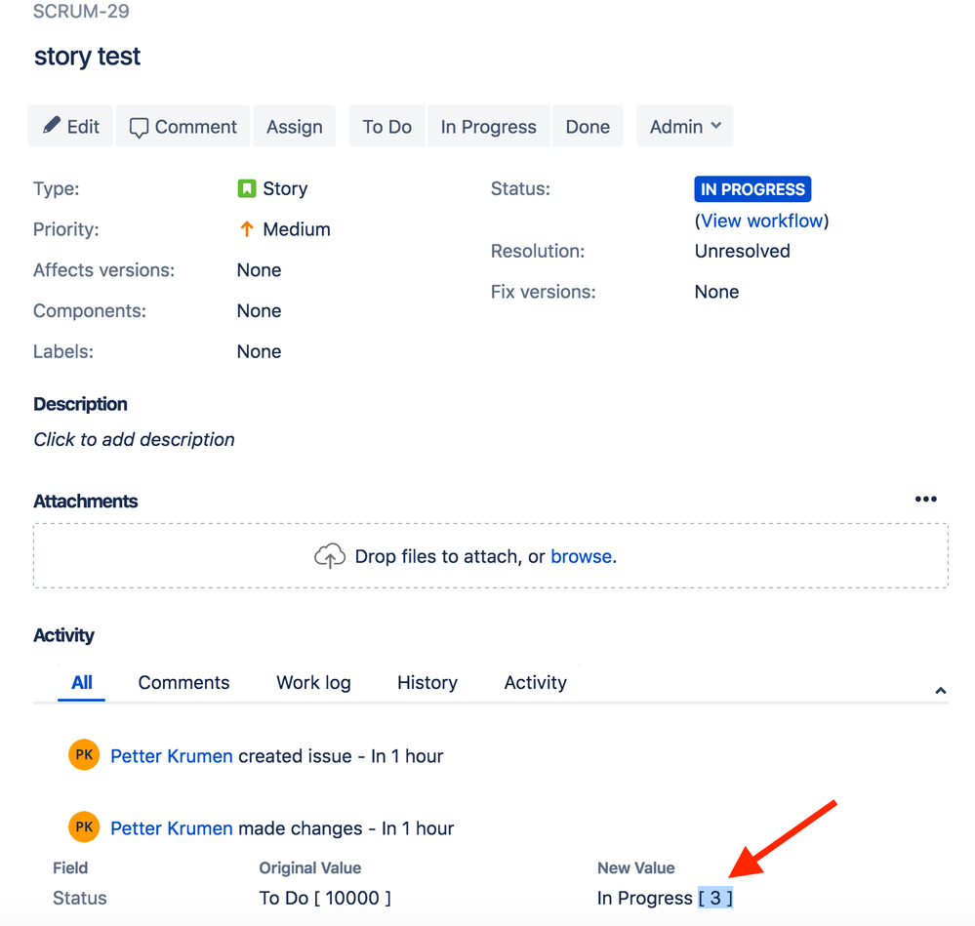Viewport: 975px width, 926px height.
Task: Switch to the All activity tab
Action: click(x=80, y=682)
